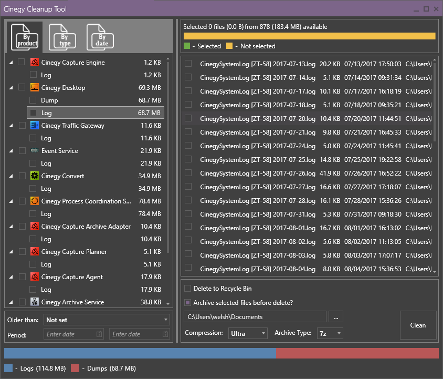Viewport: 443px width, 379px height.
Task: Click the second Period Enter date field
Action: click(x=140, y=334)
